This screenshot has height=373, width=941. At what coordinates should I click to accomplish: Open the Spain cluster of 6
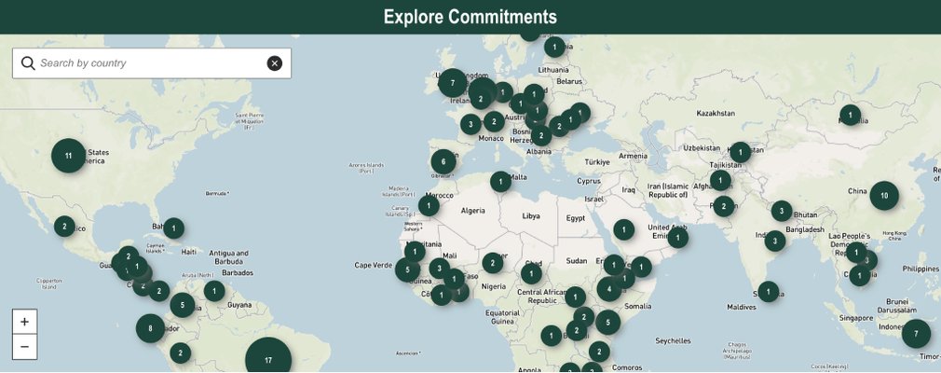point(443,161)
